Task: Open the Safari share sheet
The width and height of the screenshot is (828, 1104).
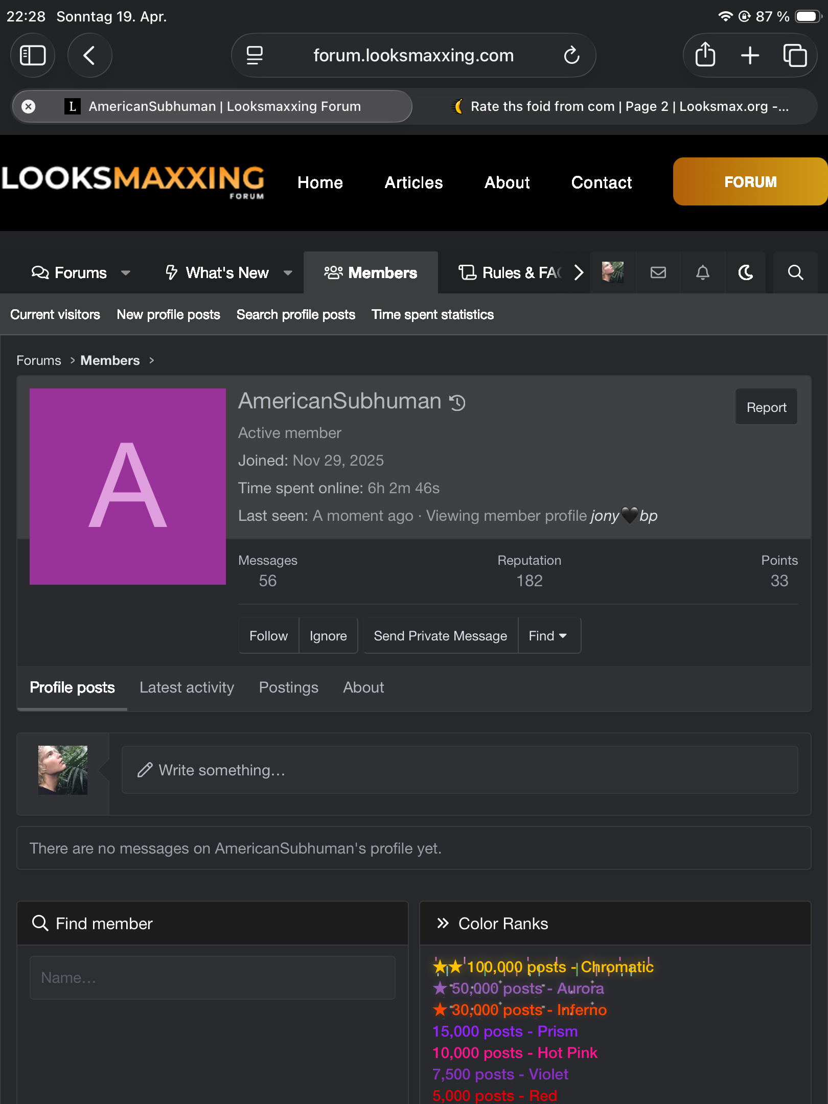Action: click(x=705, y=55)
